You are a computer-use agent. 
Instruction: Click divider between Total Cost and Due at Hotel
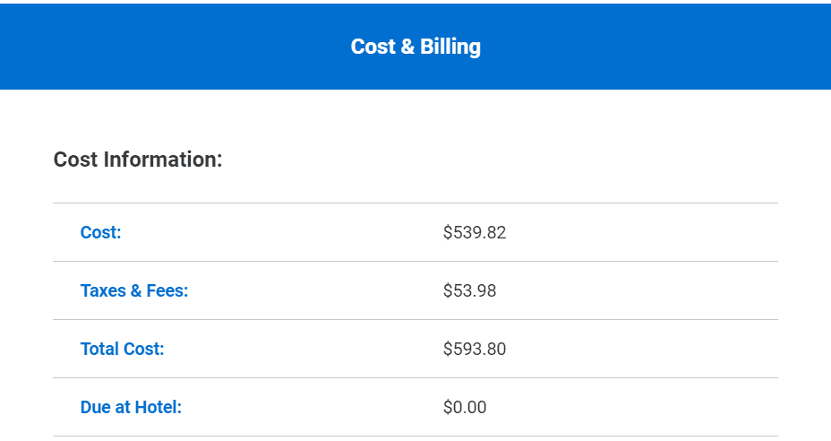tap(415, 378)
